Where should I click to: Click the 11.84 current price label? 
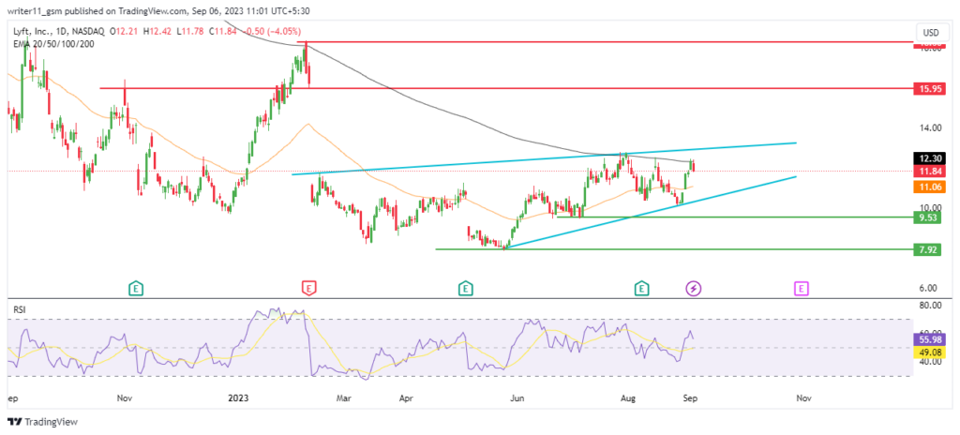(929, 172)
